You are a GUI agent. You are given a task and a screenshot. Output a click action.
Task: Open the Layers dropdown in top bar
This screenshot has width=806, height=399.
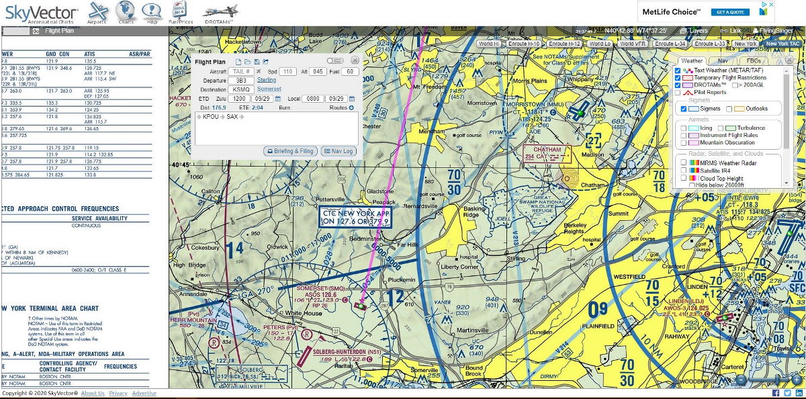(x=694, y=31)
